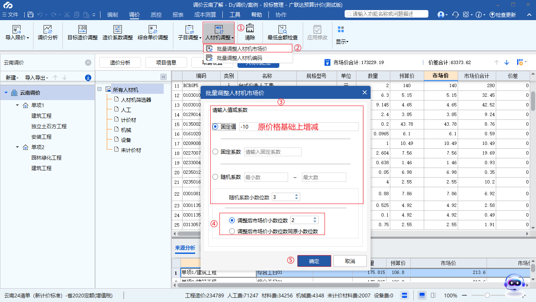Open the 子目调整 dropdown

(x=189, y=34)
